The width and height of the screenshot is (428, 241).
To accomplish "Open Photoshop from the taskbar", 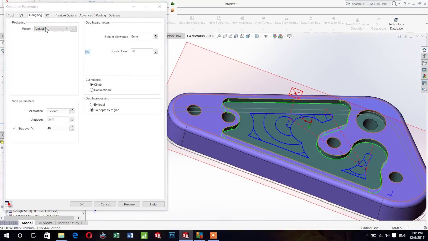I will pos(172,236).
